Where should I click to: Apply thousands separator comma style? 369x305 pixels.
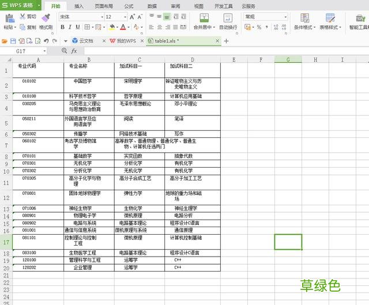point(266,27)
